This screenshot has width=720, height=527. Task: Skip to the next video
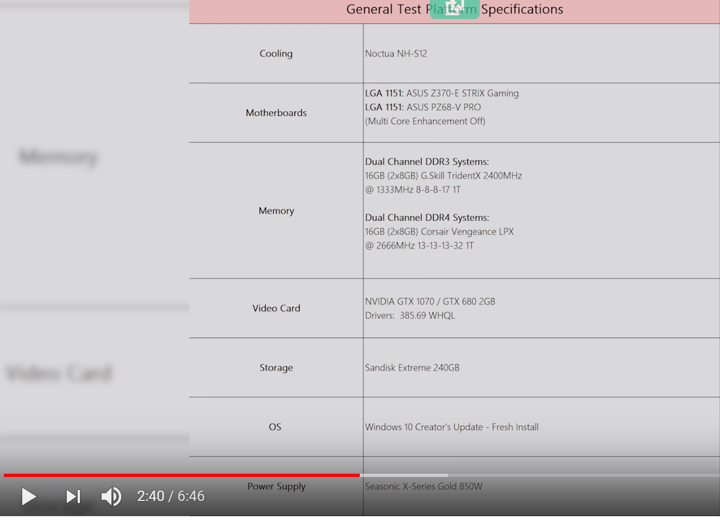[73, 497]
